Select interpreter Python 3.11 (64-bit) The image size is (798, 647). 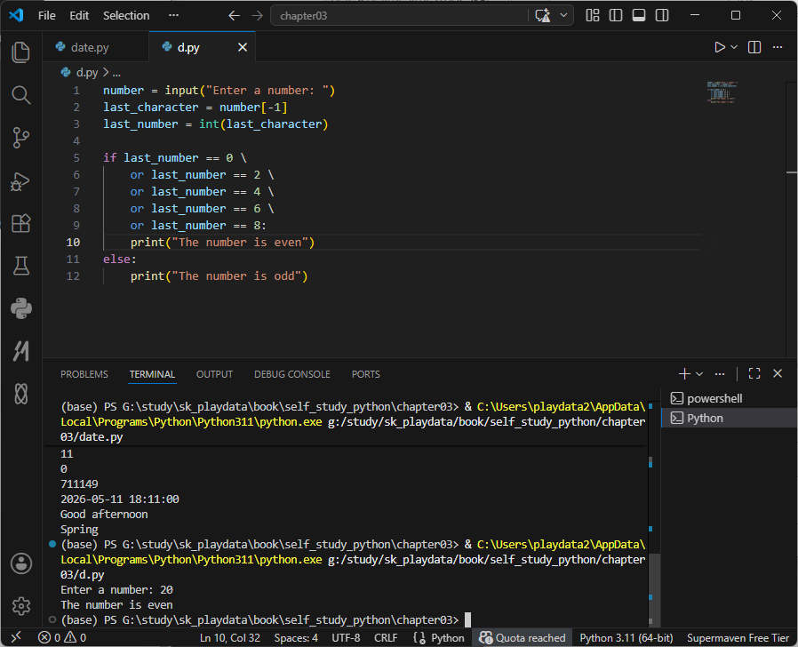(x=626, y=638)
